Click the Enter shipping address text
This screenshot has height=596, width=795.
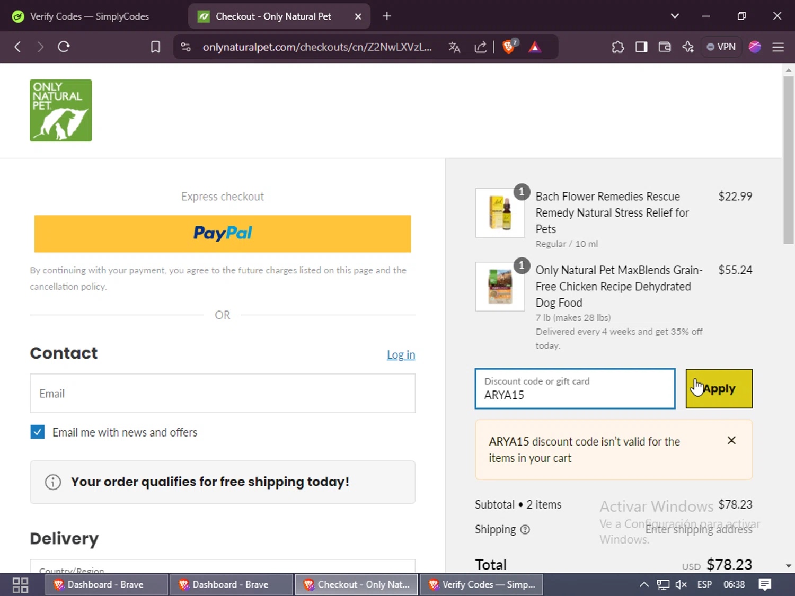coord(699,529)
